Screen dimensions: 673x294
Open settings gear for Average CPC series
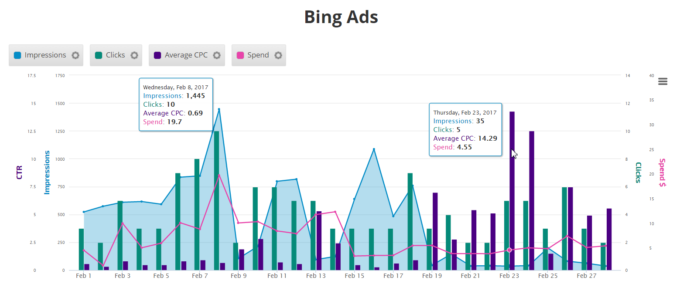pos(217,55)
